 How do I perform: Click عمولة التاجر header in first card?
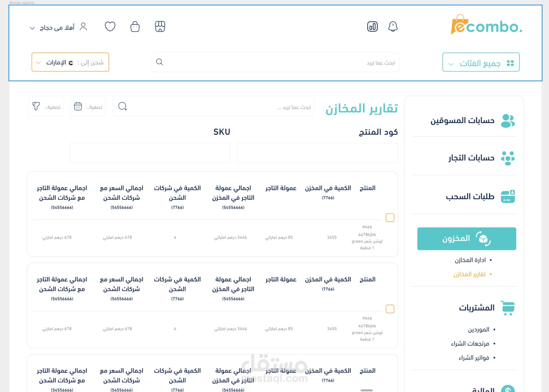coord(281,188)
